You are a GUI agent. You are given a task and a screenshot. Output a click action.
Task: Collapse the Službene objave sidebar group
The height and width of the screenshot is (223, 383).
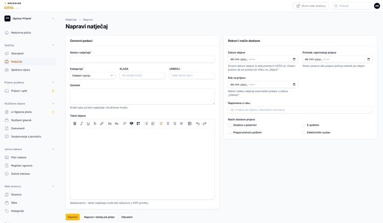point(53,103)
